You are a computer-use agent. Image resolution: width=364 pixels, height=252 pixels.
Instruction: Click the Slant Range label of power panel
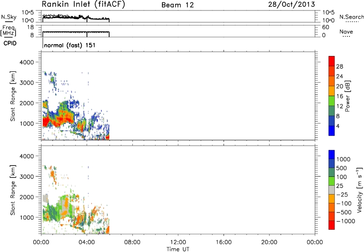[13, 96]
